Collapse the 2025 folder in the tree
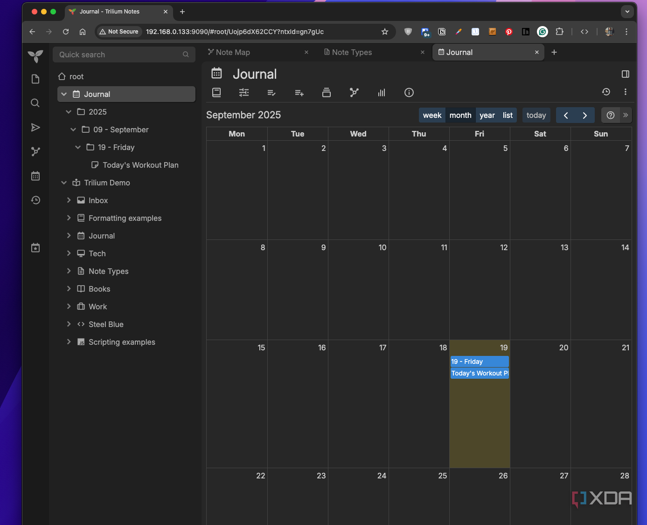647x525 pixels. (x=69, y=112)
